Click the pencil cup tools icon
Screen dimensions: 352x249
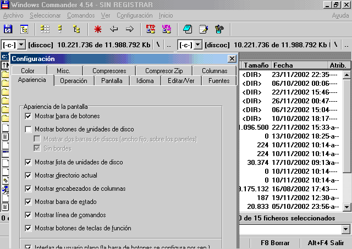click(219, 29)
